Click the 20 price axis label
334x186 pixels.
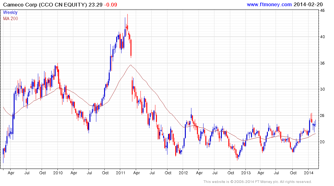(323, 142)
